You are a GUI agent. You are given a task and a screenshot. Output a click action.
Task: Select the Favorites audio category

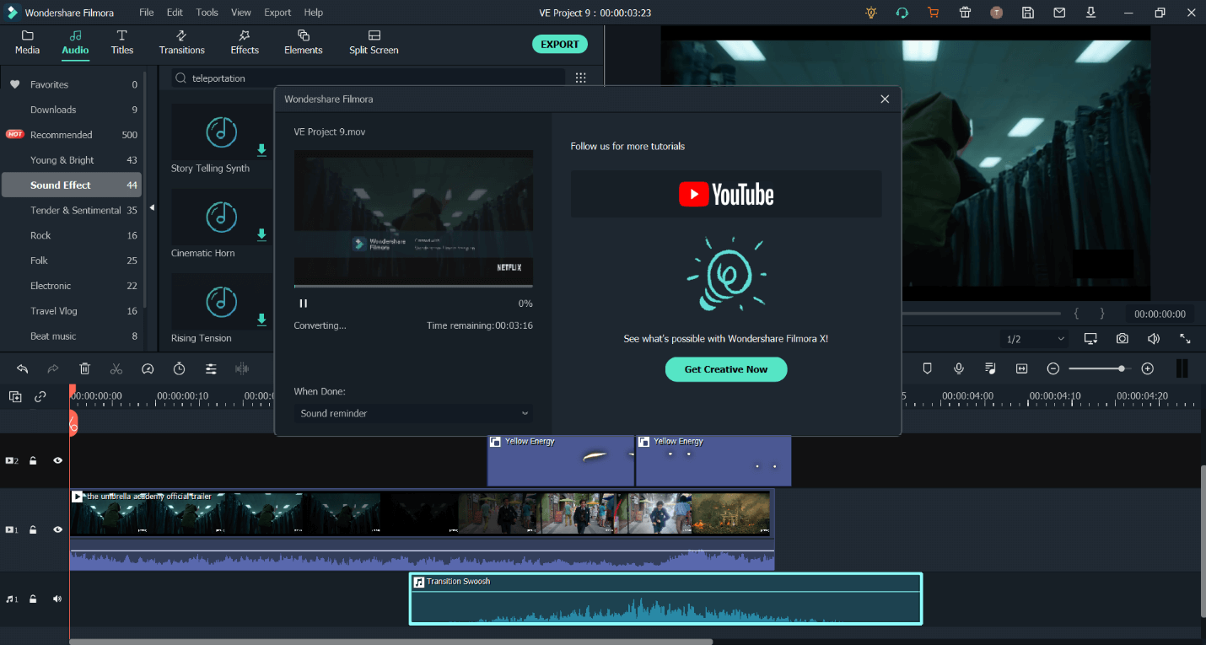[x=71, y=84]
